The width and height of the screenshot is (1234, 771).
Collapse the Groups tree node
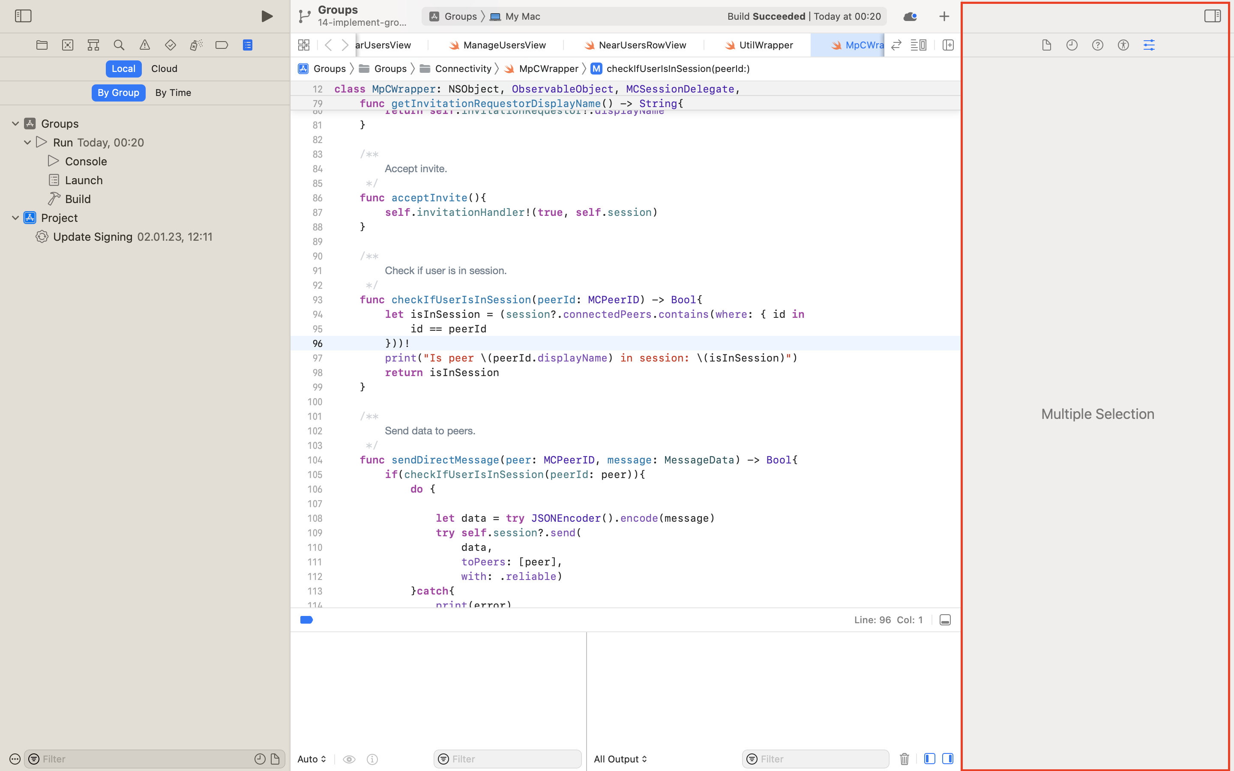(15, 123)
